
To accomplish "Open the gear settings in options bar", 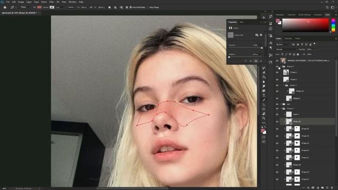I will 127,7.
